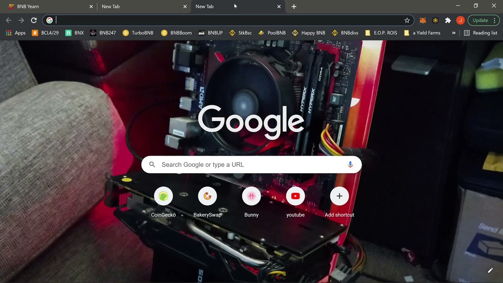Open the PoolBNB bookmark

click(x=272, y=33)
